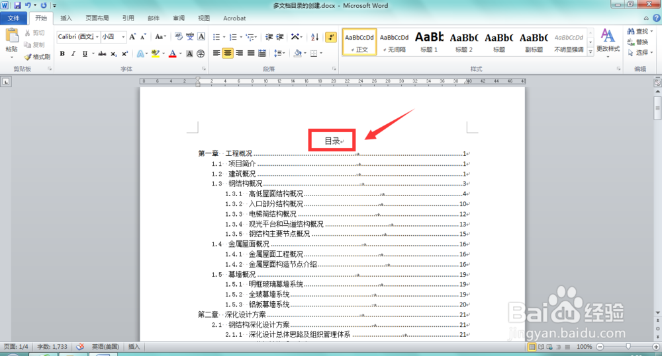Click the Align Text Left icon
The height and width of the screenshot is (356, 662).
click(x=216, y=53)
